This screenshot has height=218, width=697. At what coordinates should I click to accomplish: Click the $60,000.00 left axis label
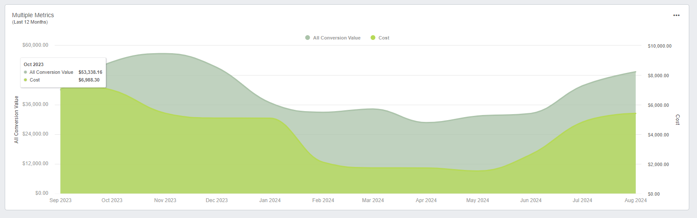click(35, 45)
